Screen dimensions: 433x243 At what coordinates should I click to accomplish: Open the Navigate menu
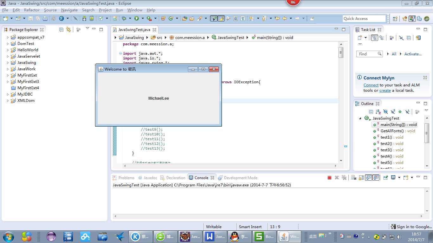pyautogui.click(x=69, y=10)
